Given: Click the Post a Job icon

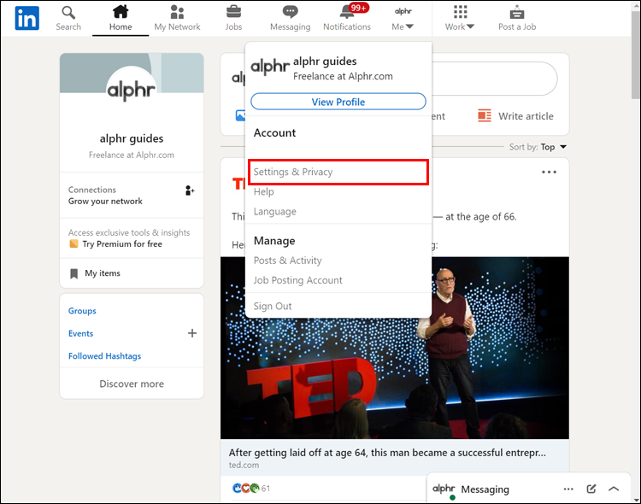Looking at the screenshot, I should (517, 12).
